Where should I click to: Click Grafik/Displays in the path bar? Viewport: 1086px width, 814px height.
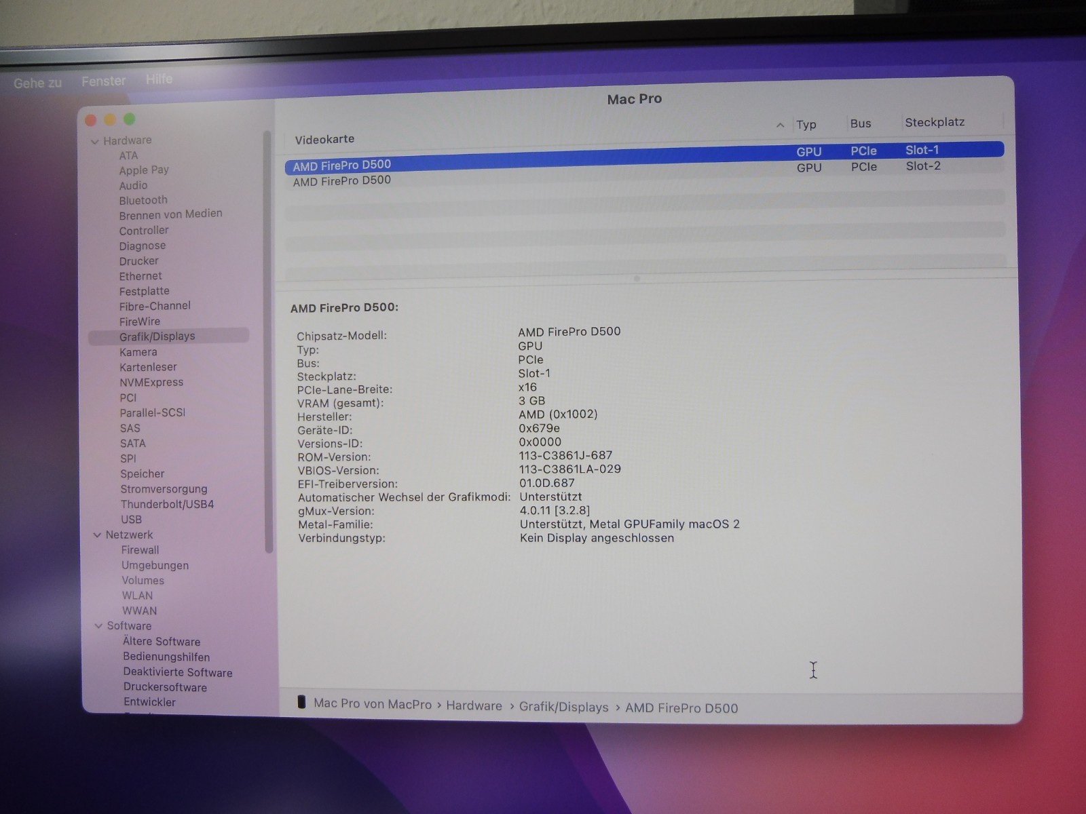point(563,708)
